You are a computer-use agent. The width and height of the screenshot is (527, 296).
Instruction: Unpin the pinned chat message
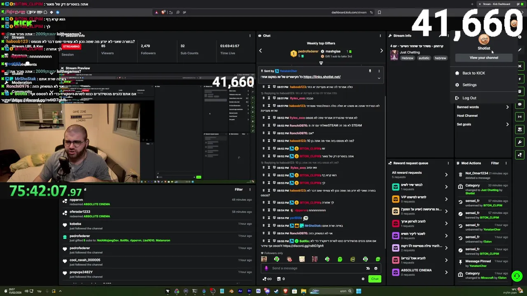(x=370, y=71)
